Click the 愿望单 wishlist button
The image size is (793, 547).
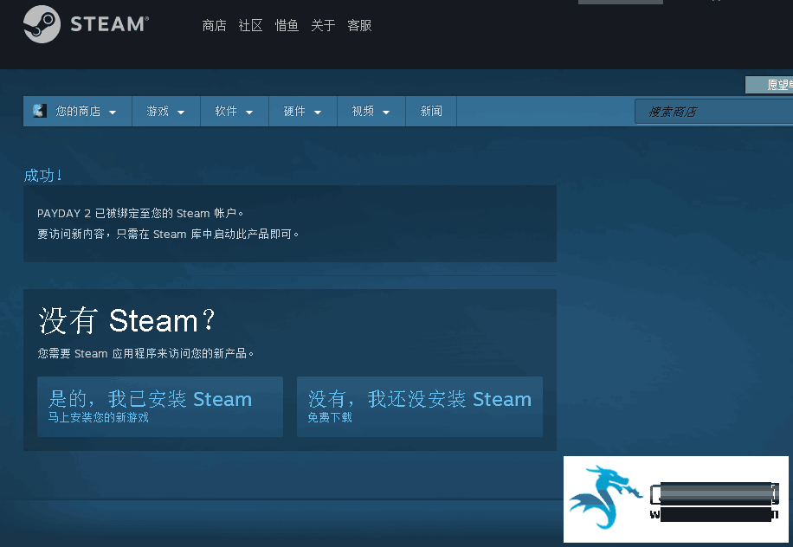770,85
